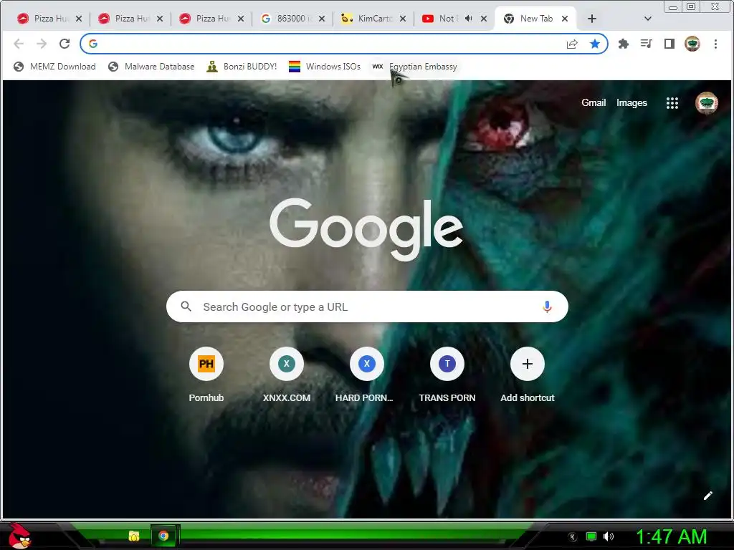Open the Chrome three-dot menu
The width and height of the screenshot is (734, 550).
coord(715,44)
